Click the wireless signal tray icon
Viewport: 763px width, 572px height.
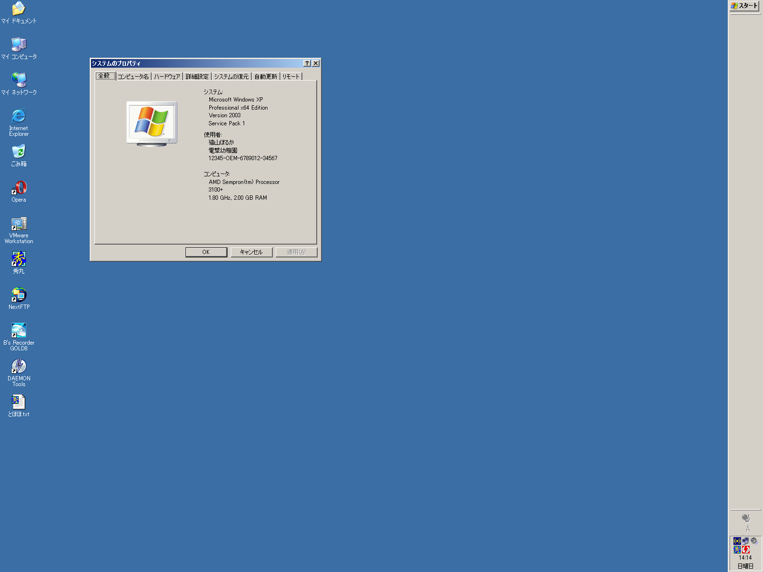(x=737, y=541)
